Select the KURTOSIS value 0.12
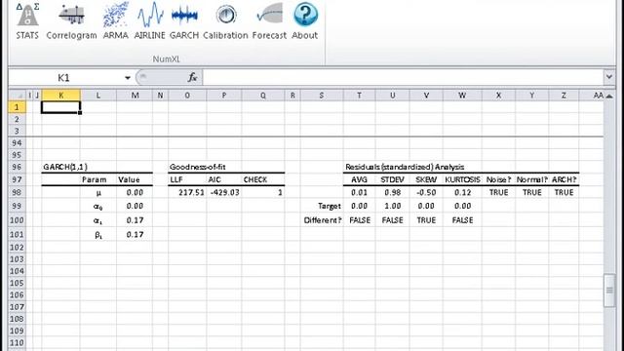This screenshot has height=351, width=624. pyautogui.click(x=462, y=193)
